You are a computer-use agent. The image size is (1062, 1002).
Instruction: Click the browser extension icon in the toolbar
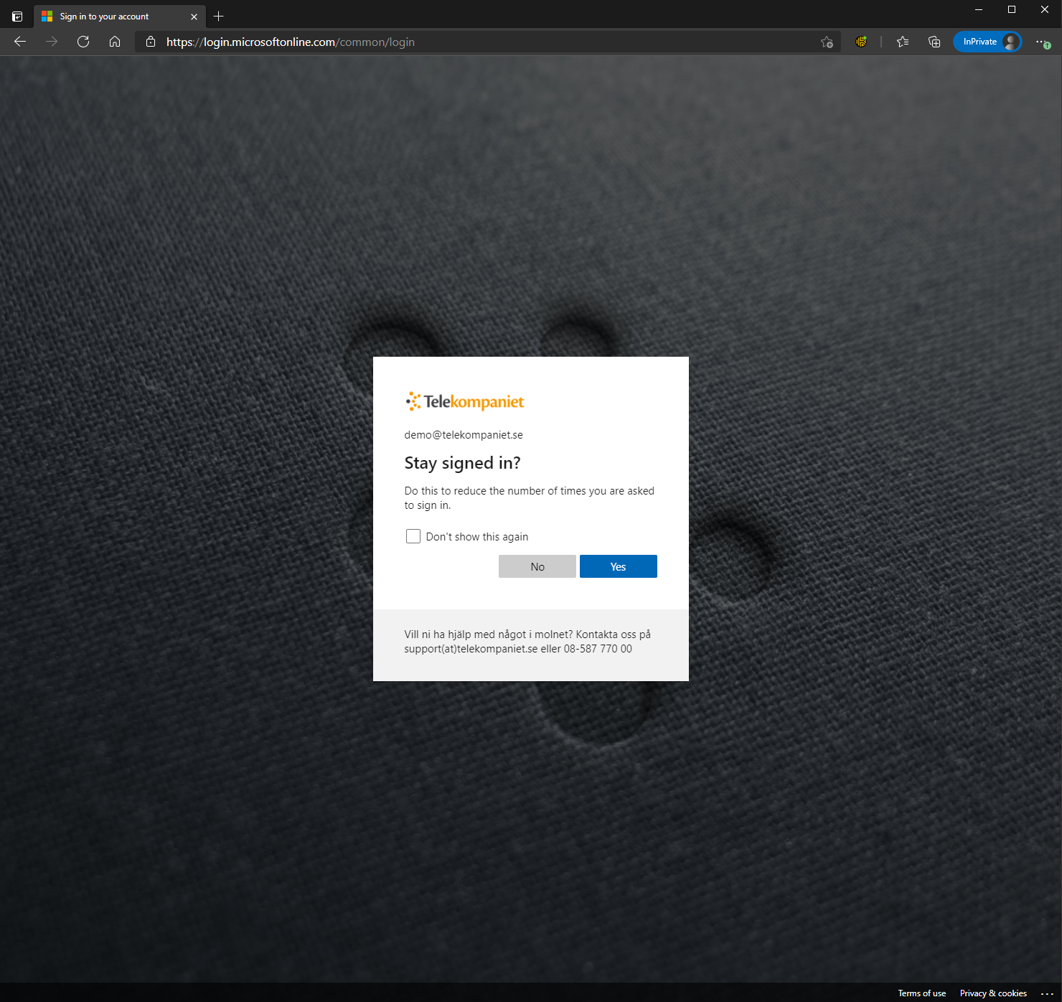[861, 42]
